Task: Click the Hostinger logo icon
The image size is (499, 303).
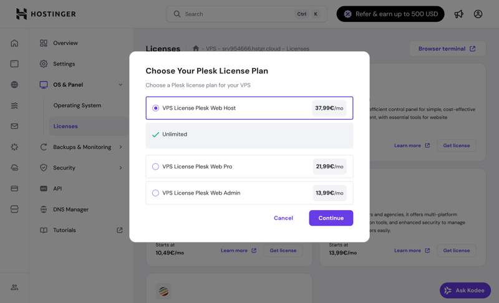Action: pos(21,14)
